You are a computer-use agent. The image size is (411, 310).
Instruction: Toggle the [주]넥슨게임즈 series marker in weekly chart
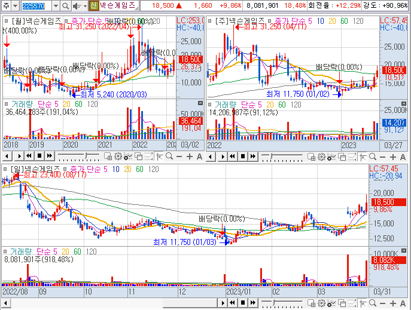tap(209, 21)
